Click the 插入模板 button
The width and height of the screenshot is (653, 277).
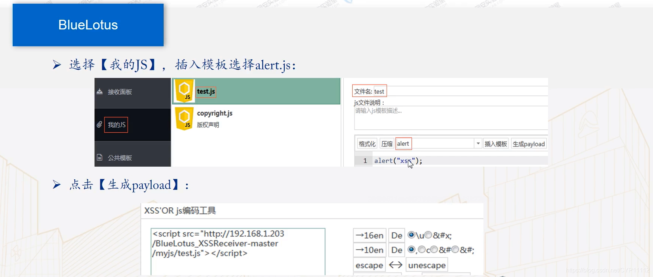[496, 144]
